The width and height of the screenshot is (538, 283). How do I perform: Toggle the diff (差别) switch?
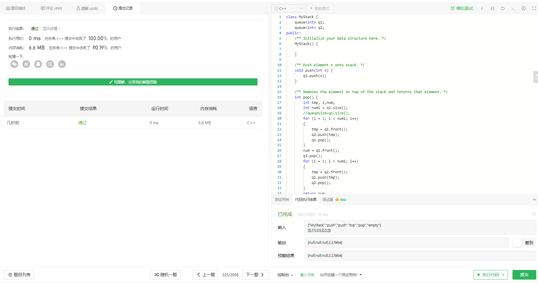coord(517,243)
